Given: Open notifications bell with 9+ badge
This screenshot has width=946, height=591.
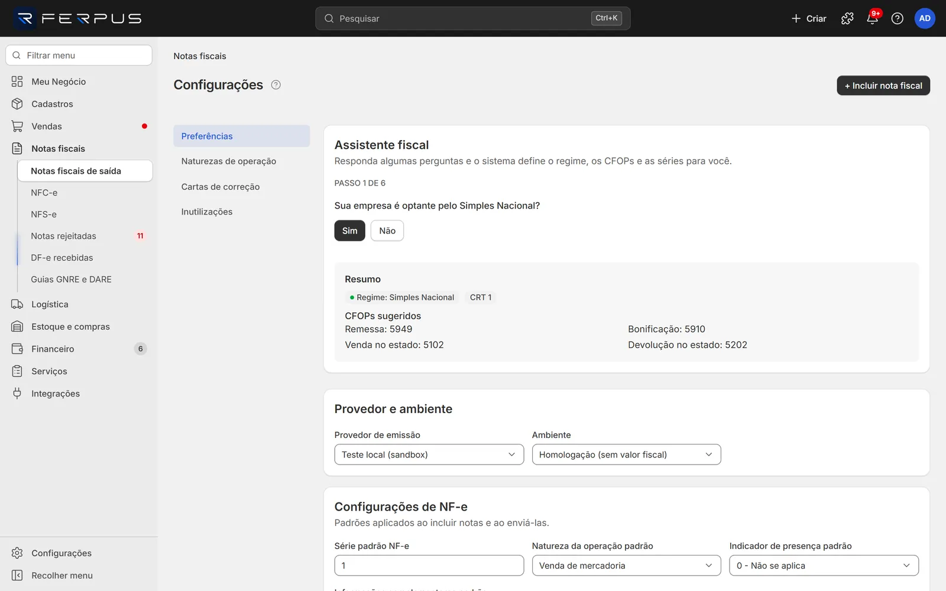Looking at the screenshot, I should click(x=872, y=18).
